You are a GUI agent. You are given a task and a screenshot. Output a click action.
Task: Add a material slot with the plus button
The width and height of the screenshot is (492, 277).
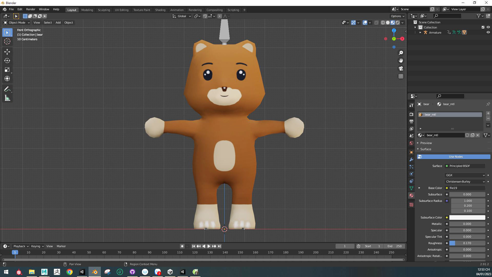tap(488, 113)
